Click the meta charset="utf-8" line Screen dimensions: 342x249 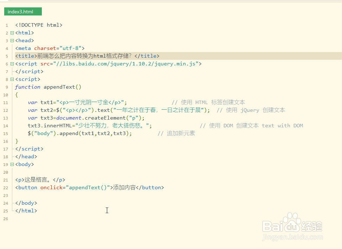point(50,48)
